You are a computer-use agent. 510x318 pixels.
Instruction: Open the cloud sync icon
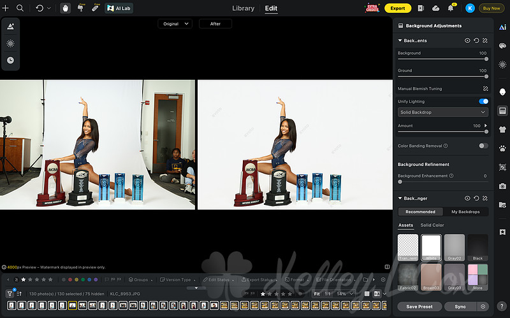[x=435, y=8]
